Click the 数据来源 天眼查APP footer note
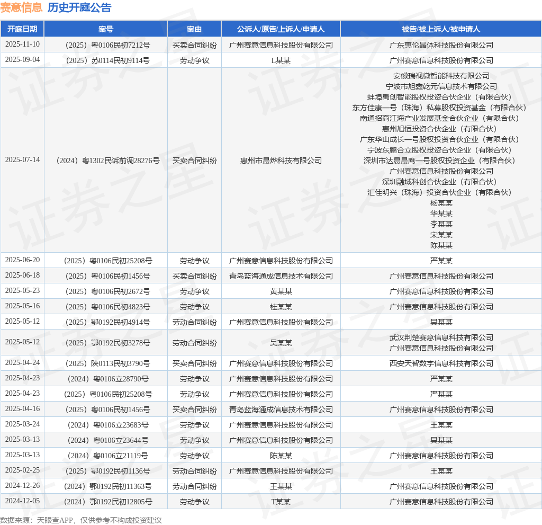This screenshot has height=525, width=542. point(81,520)
